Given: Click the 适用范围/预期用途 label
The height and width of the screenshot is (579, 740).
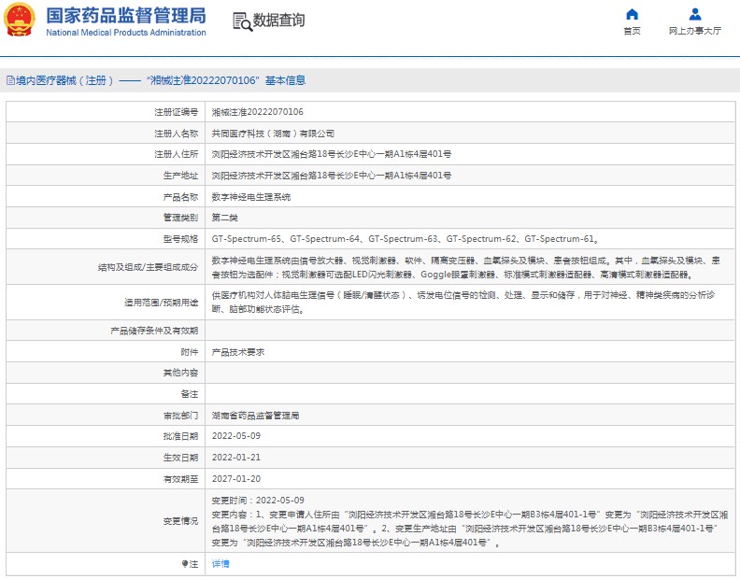Looking at the screenshot, I should click(x=161, y=302).
